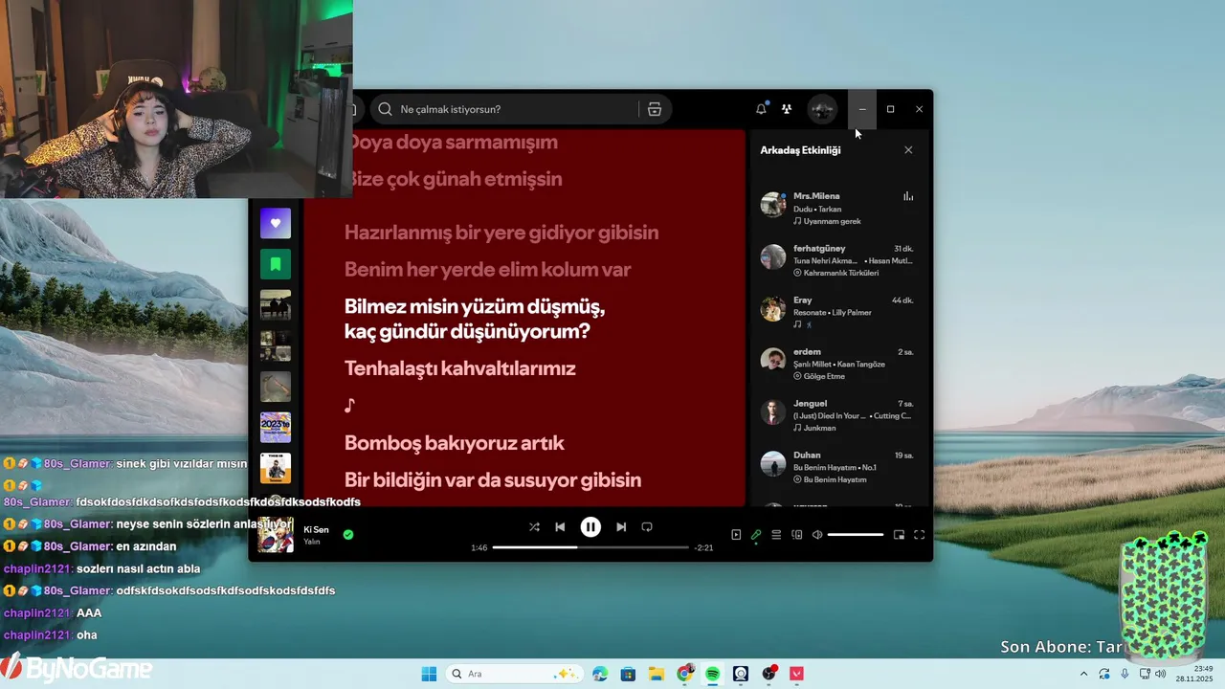Skip to the next track
Viewport: 1225px width, 689px height.
point(621,527)
